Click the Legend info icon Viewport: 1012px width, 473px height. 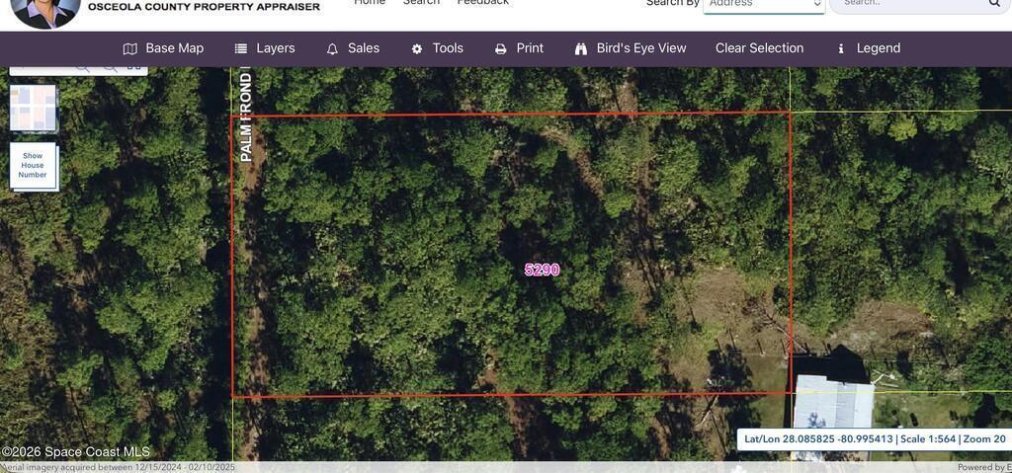[841, 48]
